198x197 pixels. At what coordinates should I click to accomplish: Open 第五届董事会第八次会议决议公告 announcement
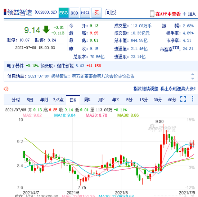click(x=103, y=76)
